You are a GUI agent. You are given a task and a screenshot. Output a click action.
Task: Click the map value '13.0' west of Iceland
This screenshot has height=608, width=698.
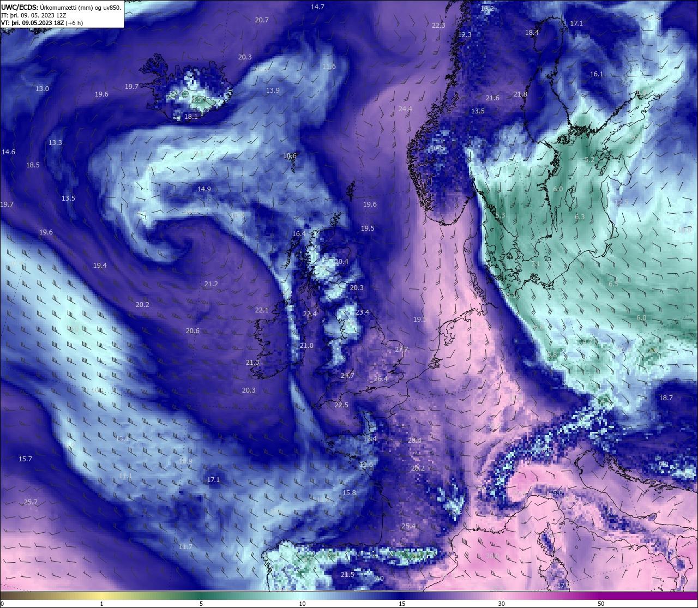coord(42,89)
